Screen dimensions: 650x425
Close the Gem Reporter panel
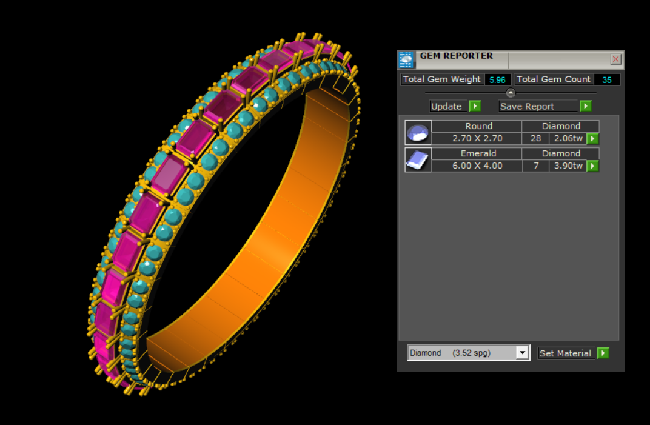[x=615, y=59]
